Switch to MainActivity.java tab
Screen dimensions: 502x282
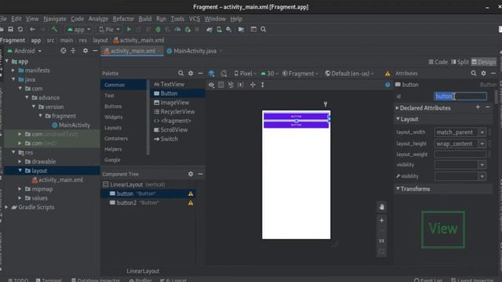195,51
